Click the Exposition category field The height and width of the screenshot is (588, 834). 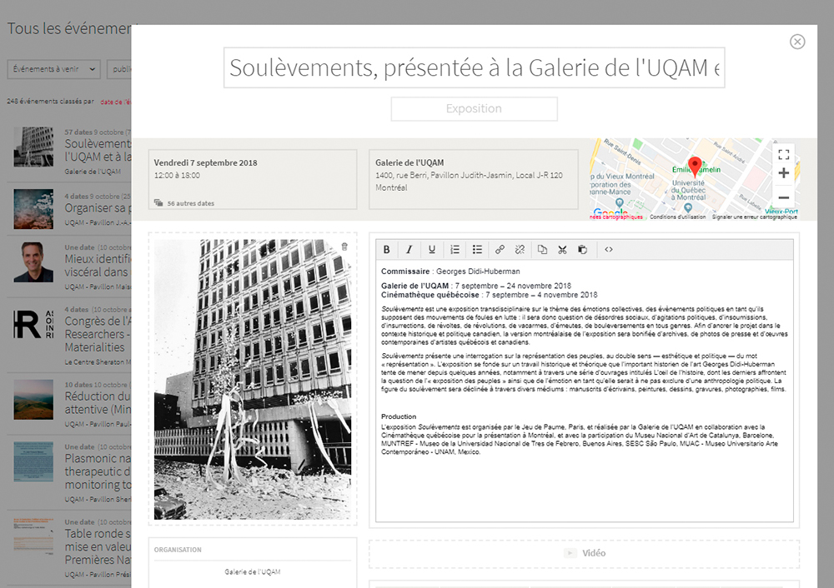coord(474,109)
